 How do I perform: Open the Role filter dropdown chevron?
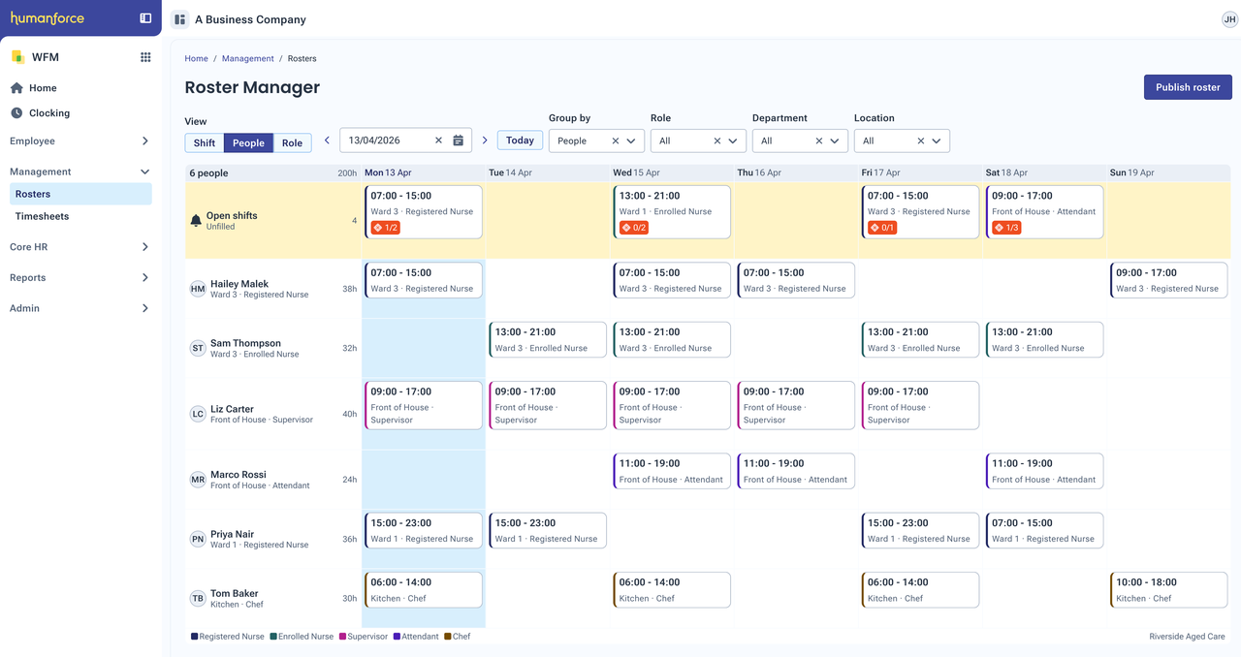[733, 141]
